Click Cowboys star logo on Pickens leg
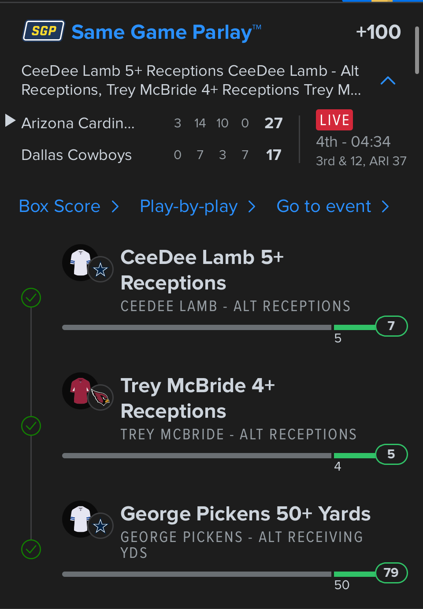Viewport: 423px width, 609px height. click(101, 526)
